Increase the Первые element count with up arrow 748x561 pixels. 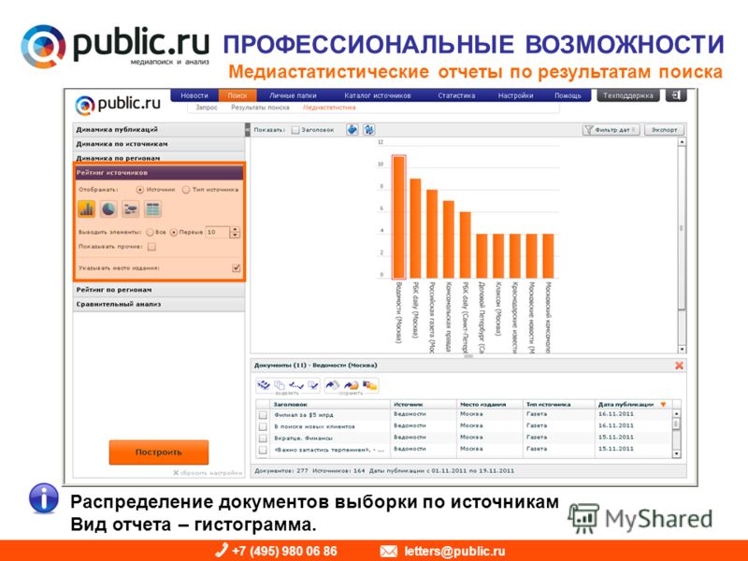pos(235,229)
